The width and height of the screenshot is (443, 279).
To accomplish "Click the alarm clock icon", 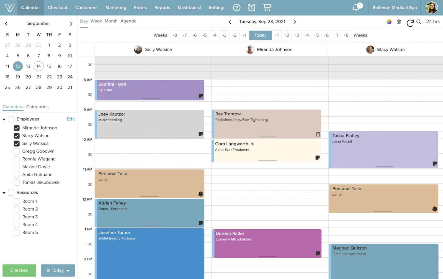I will pyautogui.click(x=251, y=7).
